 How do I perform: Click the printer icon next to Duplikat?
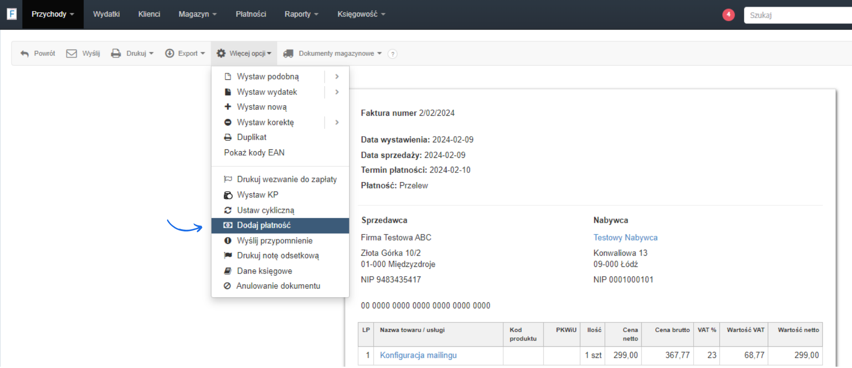[x=228, y=137]
